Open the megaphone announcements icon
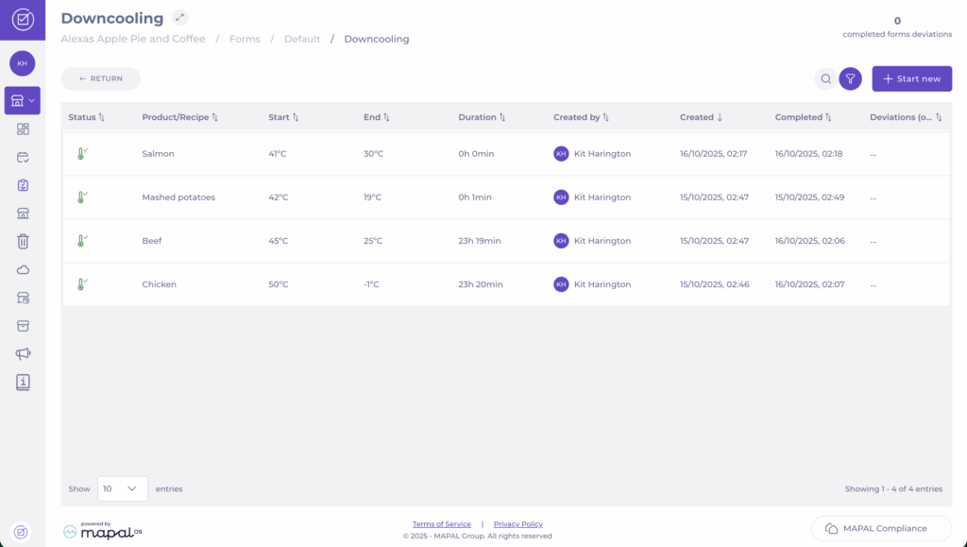The width and height of the screenshot is (967, 547). [x=23, y=353]
